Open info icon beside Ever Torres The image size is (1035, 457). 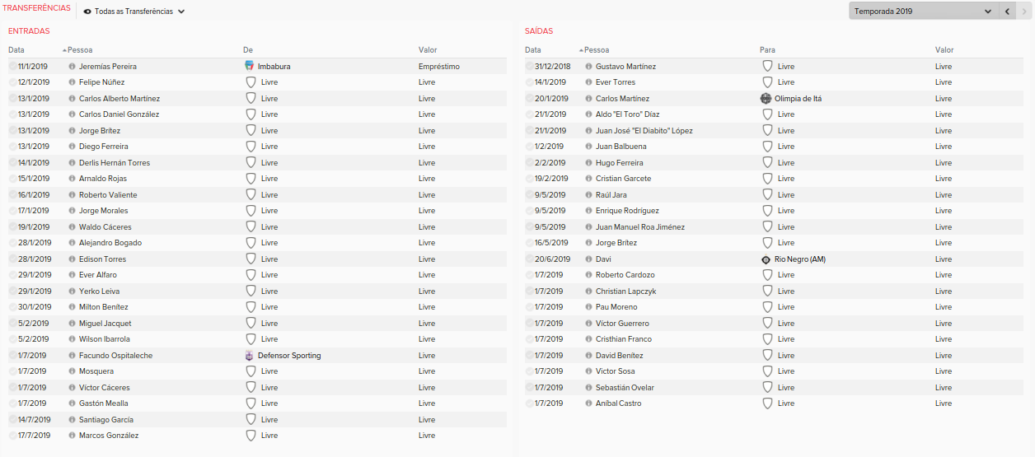(588, 82)
